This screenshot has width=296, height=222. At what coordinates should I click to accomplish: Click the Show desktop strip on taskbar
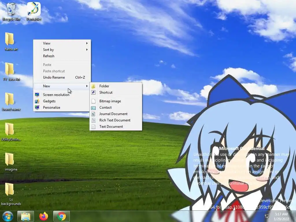coord(294,216)
